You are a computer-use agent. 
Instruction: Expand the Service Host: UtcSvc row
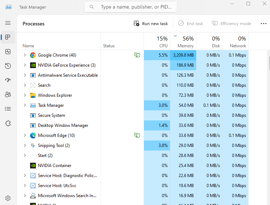25,186
